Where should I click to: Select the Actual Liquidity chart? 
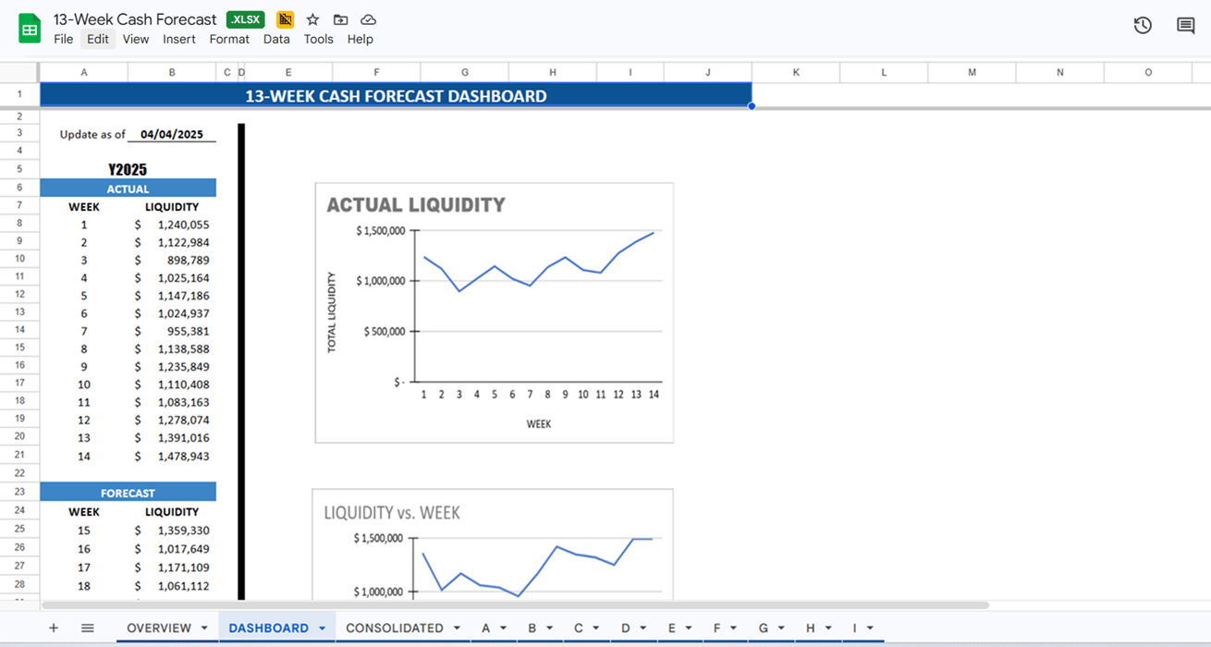[x=494, y=312]
